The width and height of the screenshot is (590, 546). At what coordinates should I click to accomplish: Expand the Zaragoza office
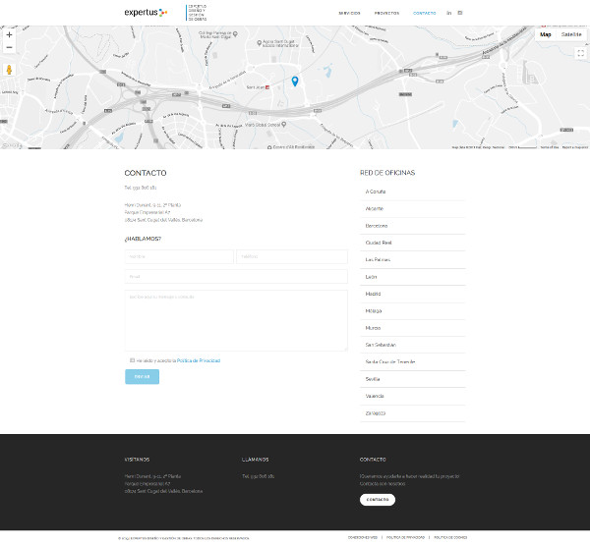coord(412,413)
